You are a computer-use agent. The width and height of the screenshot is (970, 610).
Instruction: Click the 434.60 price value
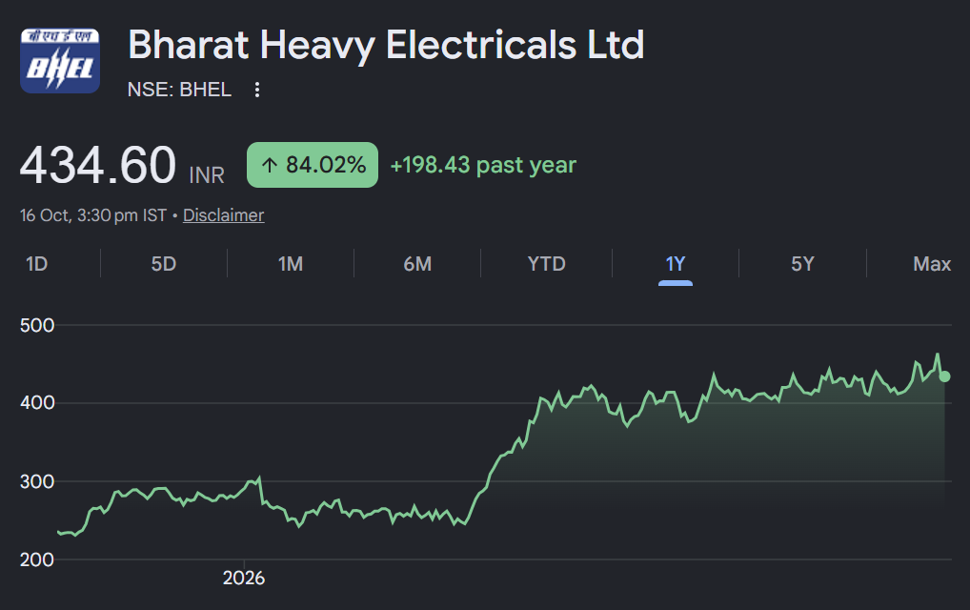coord(98,165)
